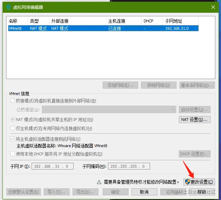The width and height of the screenshot is (221, 200).
Task: Click the 主机连接 column header
Action: [x=124, y=21]
